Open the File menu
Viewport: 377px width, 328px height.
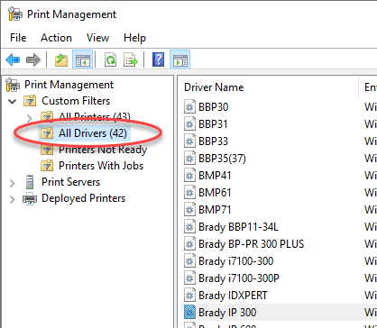pos(18,38)
